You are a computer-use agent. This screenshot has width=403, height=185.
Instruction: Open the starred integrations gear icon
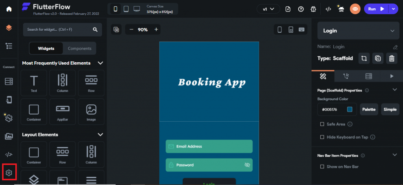(x=9, y=118)
